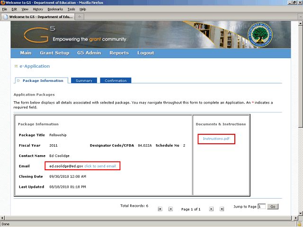Viewport: 303px width, 227px height.
Task: Open the View menu
Action: (x=25, y=9)
